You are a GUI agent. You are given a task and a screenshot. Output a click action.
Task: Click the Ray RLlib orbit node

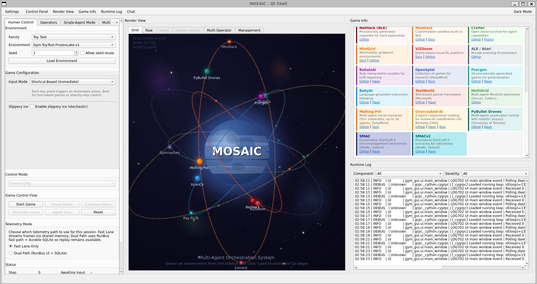(191, 213)
